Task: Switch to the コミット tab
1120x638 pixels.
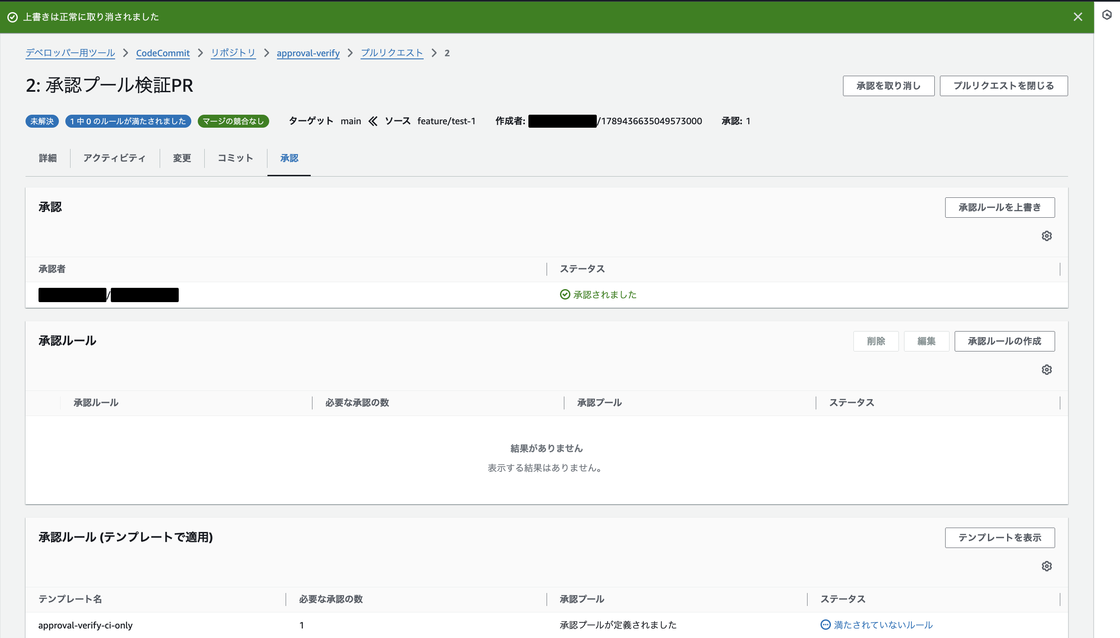Action: [235, 158]
